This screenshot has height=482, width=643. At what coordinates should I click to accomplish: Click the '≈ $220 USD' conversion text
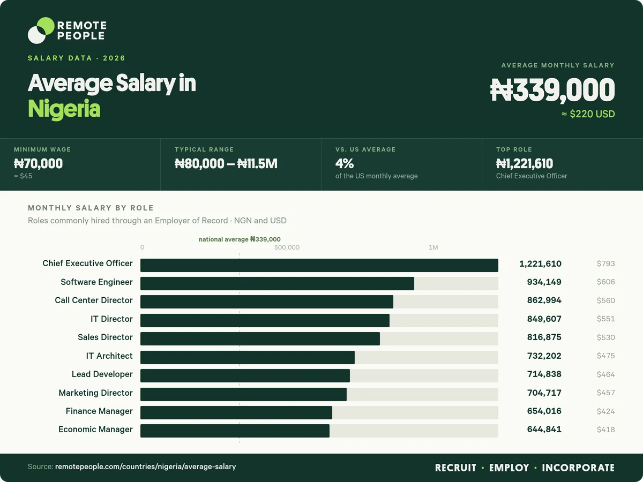click(x=588, y=114)
